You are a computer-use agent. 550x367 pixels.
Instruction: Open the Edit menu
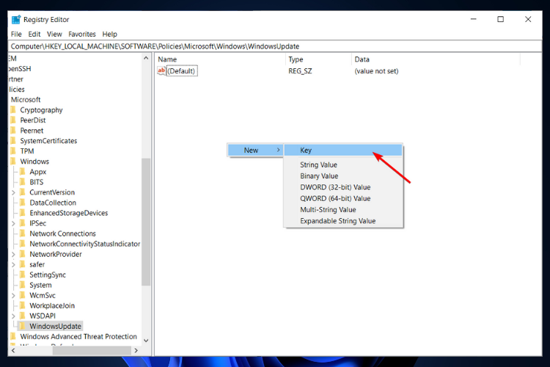coord(34,34)
